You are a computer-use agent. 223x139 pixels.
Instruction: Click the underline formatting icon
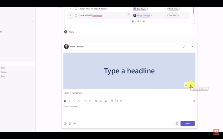click(74, 101)
